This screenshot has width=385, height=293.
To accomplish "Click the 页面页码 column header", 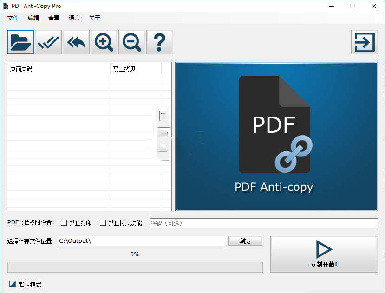I will coord(59,69).
